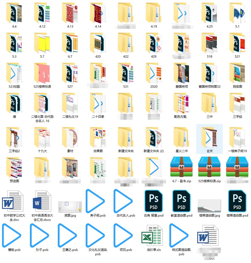Screen dimensions: 251x263
Task: Select the 4.12 folder icon
Action: coord(42,13)
